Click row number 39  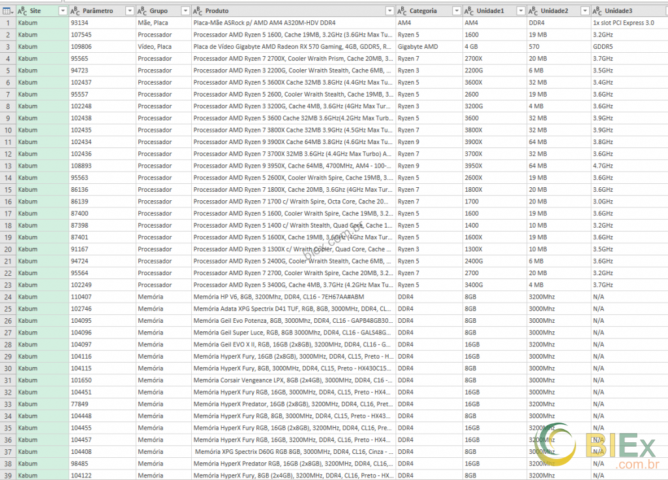point(8,475)
